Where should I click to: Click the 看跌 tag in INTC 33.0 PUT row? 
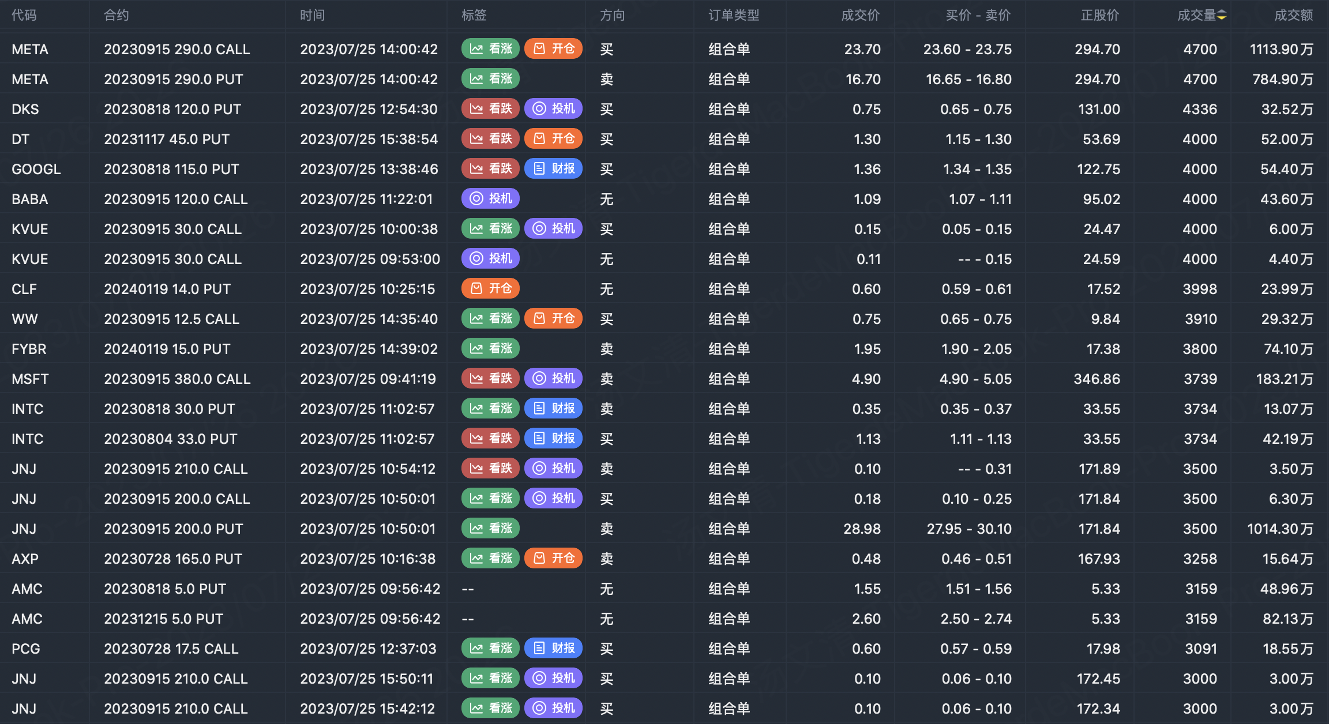coord(490,439)
